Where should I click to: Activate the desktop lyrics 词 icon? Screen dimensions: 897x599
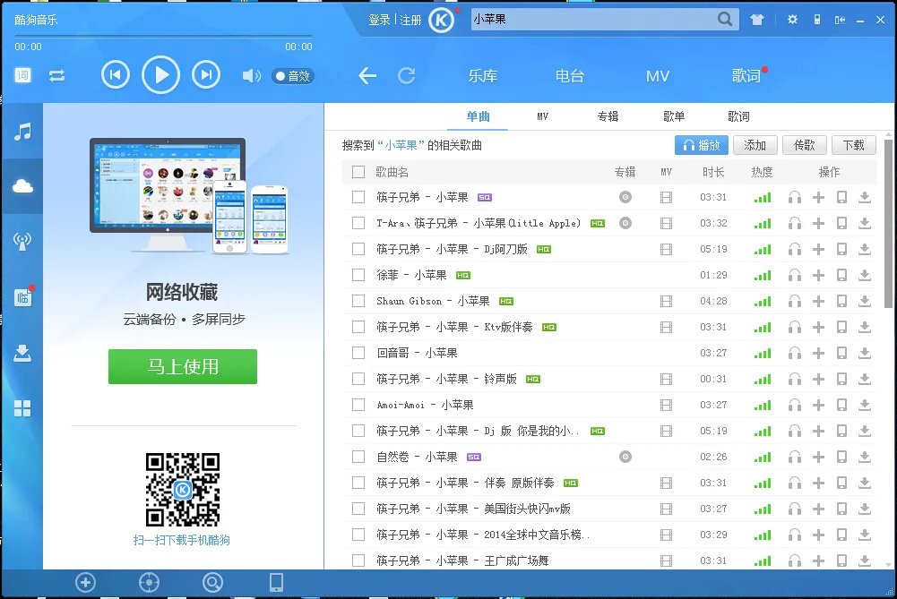(22, 75)
